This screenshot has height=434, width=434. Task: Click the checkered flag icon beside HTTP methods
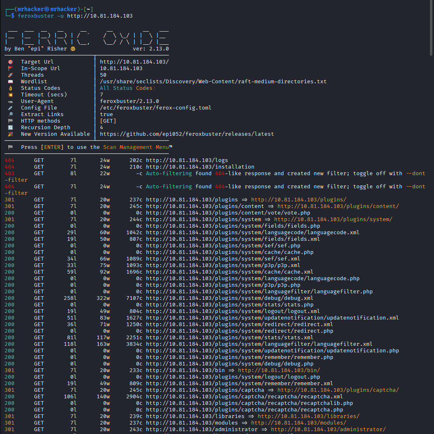tap(10, 121)
